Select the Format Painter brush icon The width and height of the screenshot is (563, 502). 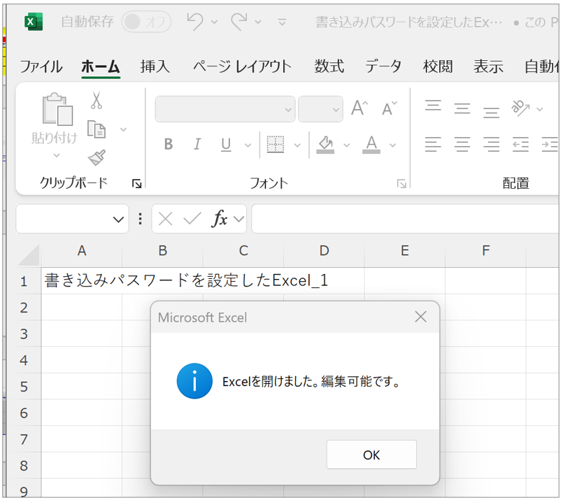coord(97,157)
